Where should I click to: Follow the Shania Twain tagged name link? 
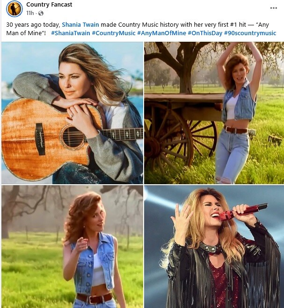(80, 24)
